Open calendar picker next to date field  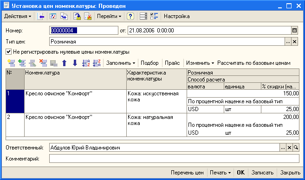[x=294, y=31]
